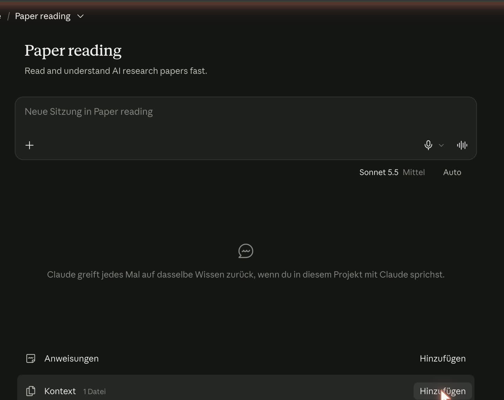Activate the microphone dictation icon
This screenshot has height=400, width=504.
(x=428, y=145)
